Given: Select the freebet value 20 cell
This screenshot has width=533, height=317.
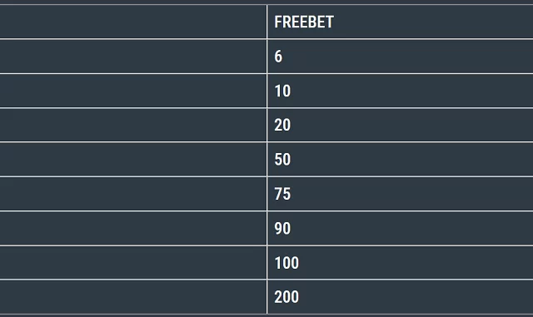Looking at the screenshot, I should [400, 125].
